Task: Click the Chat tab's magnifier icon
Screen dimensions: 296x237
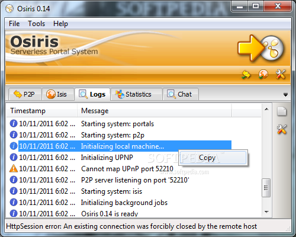Action: [171, 94]
